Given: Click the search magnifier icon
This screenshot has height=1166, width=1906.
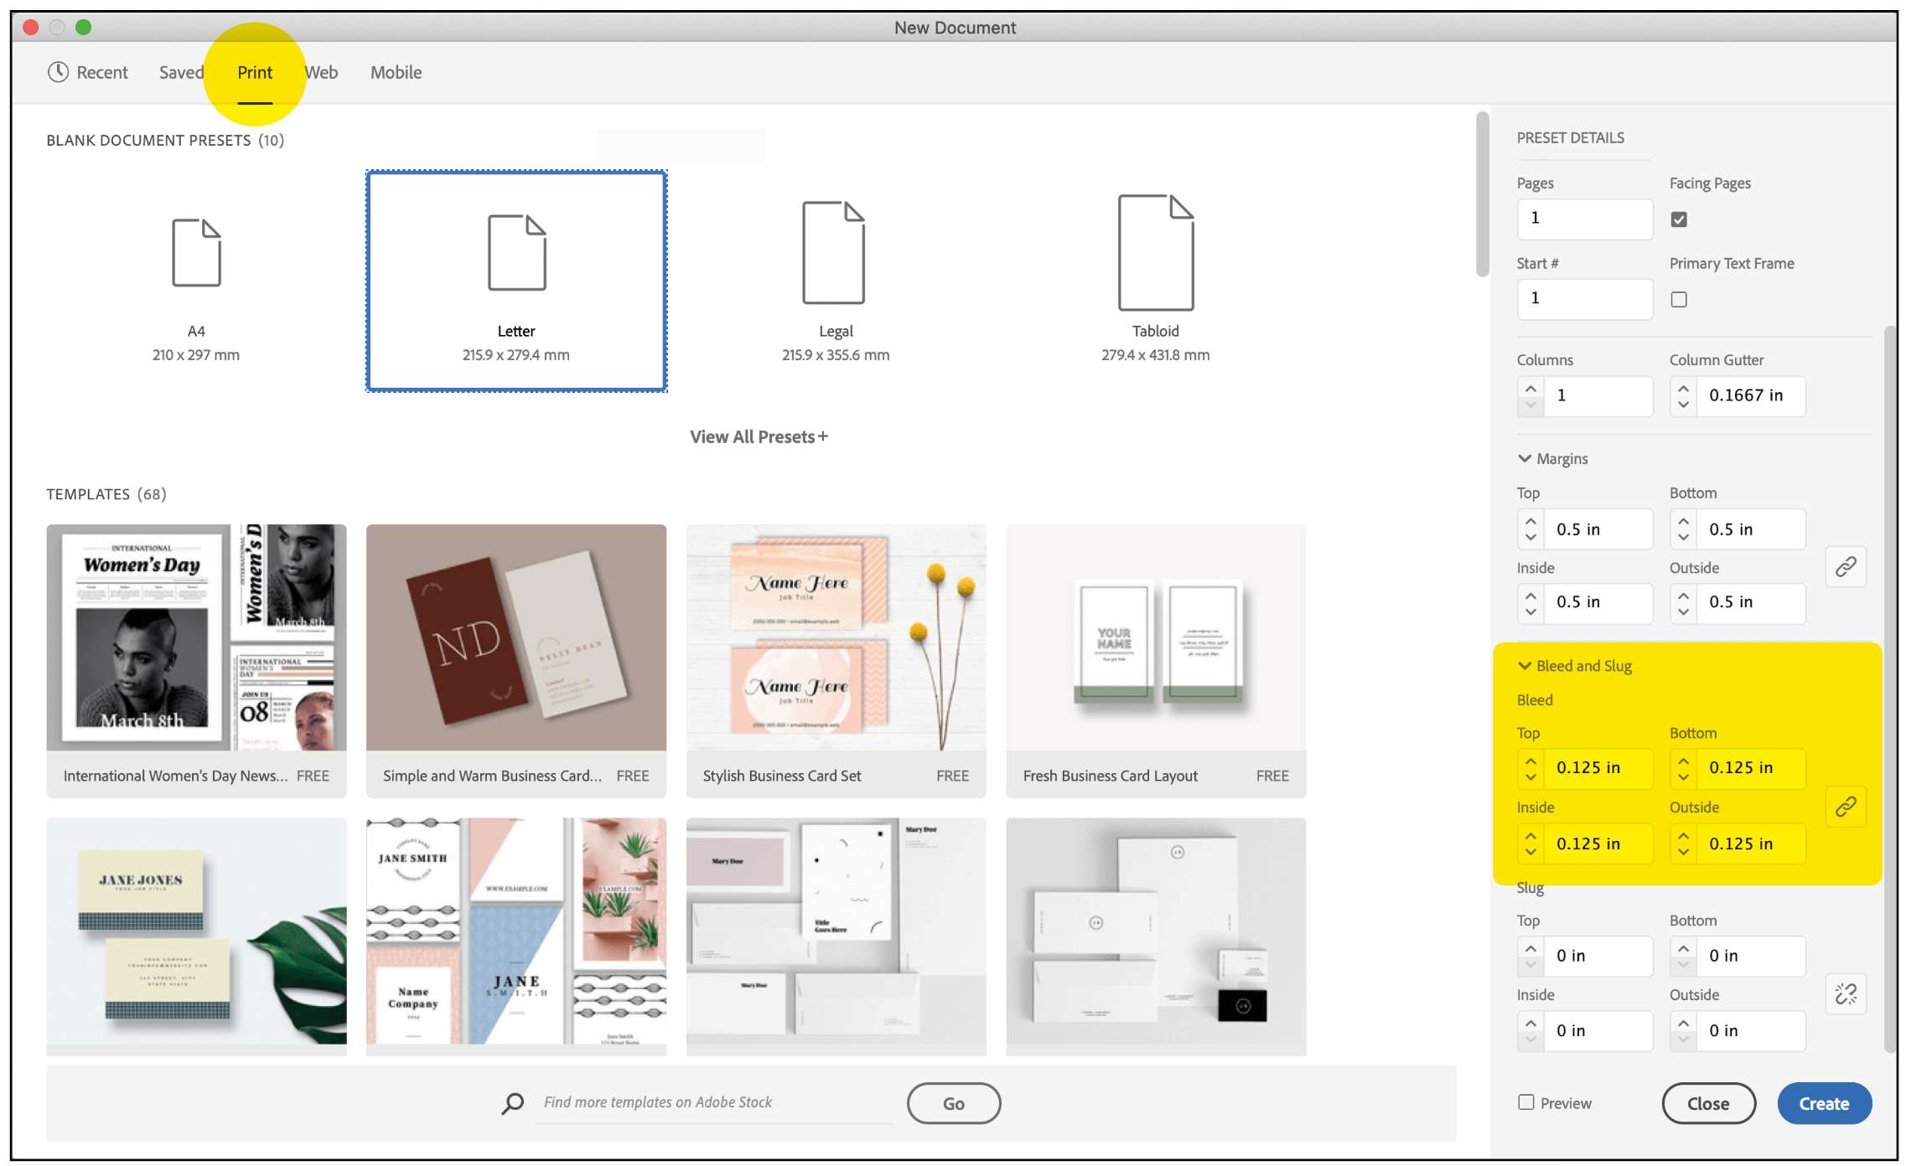Looking at the screenshot, I should click(512, 1103).
